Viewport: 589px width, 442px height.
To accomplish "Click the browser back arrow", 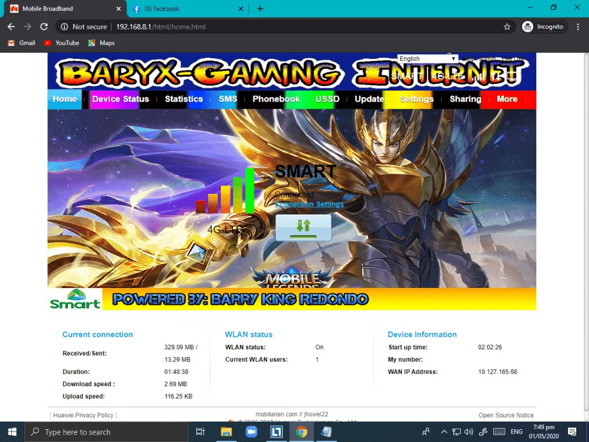I will (x=11, y=26).
